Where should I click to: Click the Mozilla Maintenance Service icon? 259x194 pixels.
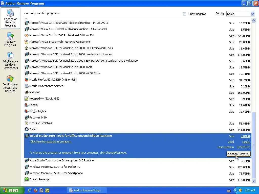click(x=26, y=86)
